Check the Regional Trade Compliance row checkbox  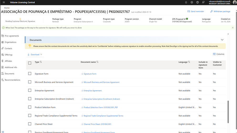pyautogui.click(x=30, y=115)
